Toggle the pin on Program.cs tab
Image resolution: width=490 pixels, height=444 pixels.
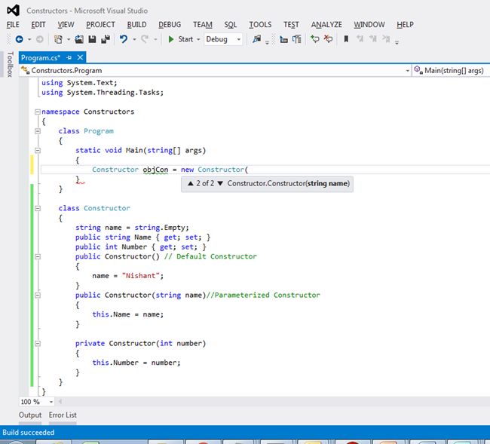[69, 57]
